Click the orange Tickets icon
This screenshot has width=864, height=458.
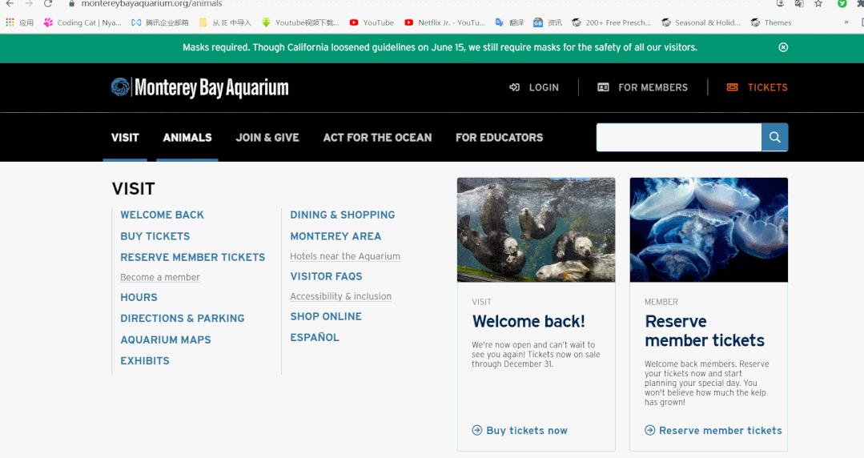[732, 87]
